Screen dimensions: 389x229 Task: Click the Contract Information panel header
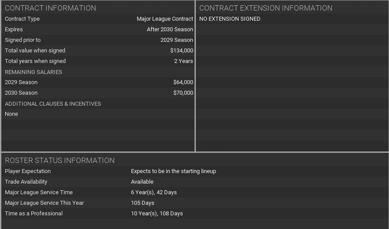(50, 8)
